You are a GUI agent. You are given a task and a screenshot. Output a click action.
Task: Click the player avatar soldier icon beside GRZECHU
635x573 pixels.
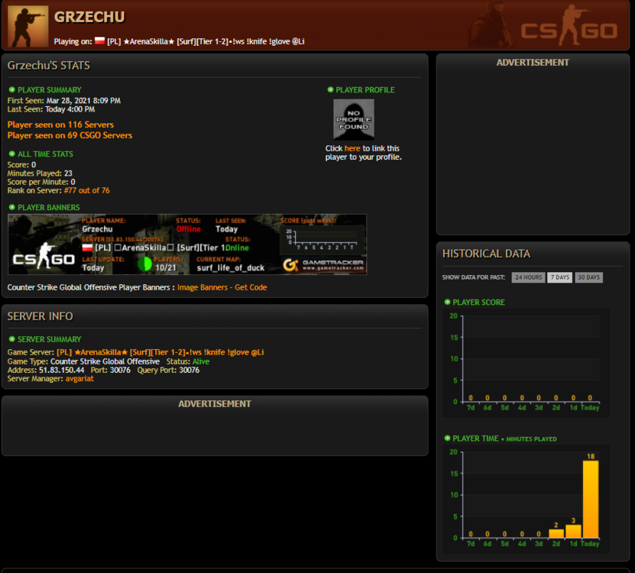pos(28,26)
